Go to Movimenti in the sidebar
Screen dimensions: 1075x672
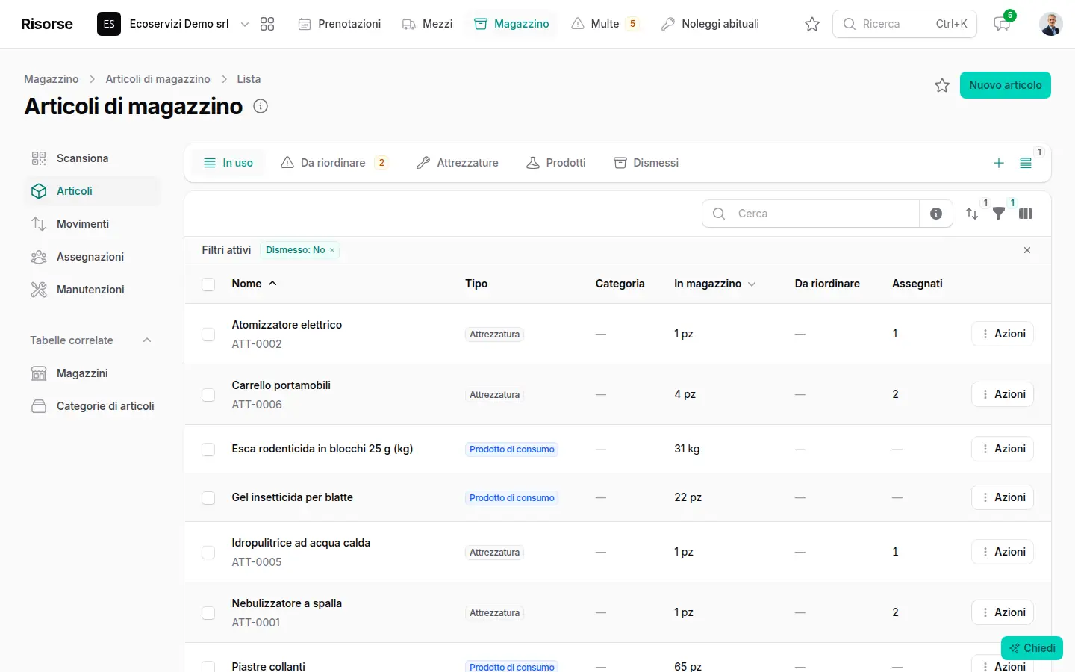[93, 224]
